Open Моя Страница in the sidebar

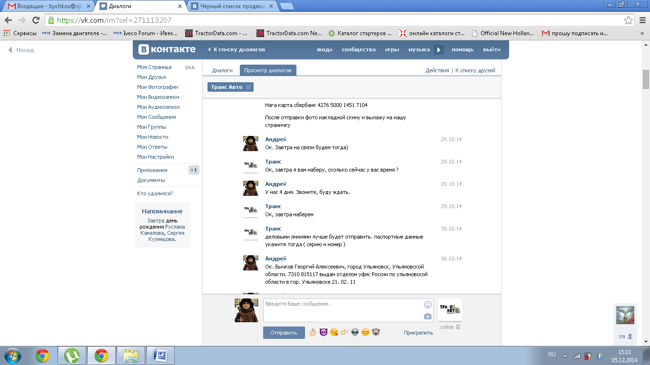click(154, 67)
